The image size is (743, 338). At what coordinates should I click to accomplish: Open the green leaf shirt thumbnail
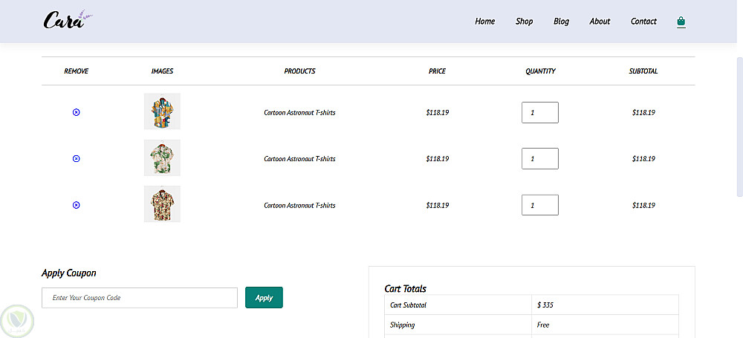coord(162,157)
